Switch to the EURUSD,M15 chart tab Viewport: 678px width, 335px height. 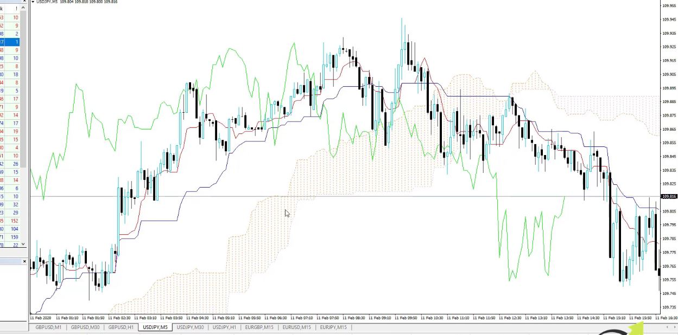coord(296,327)
